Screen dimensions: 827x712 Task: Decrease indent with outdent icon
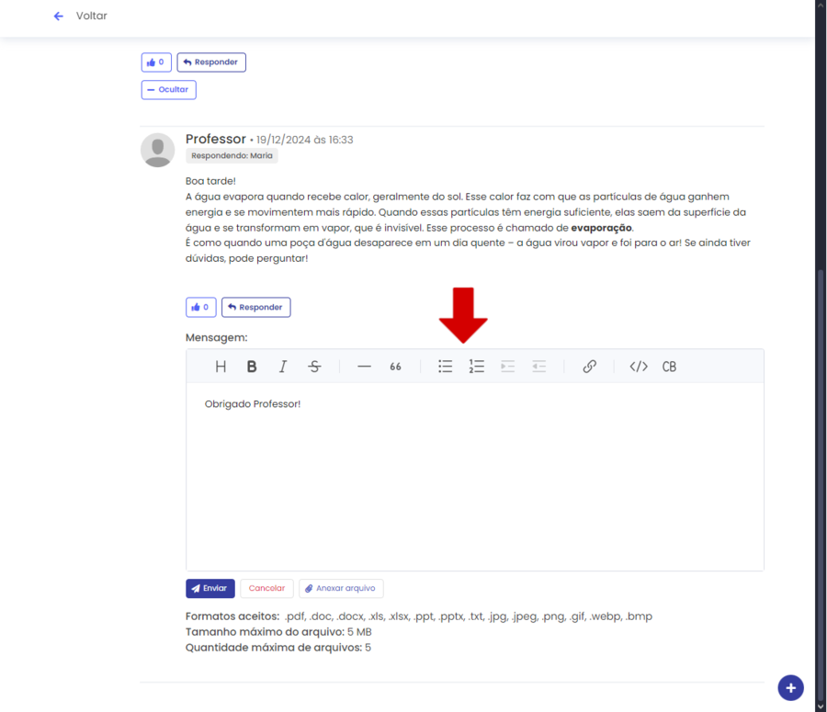coord(539,367)
